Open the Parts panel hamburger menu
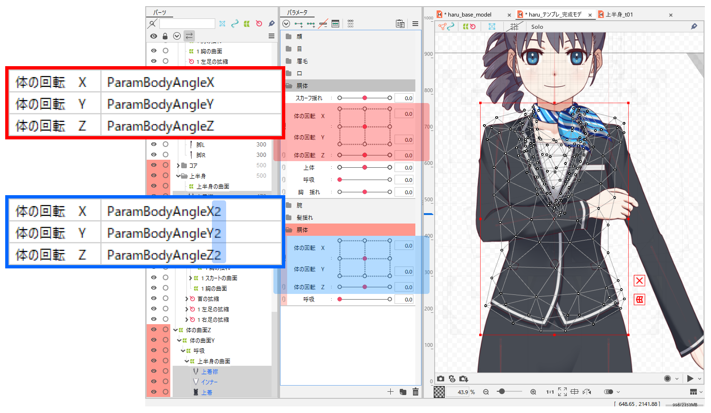Image resolution: width=711 pixels, height=413 pixels. [x=272, y=36]
